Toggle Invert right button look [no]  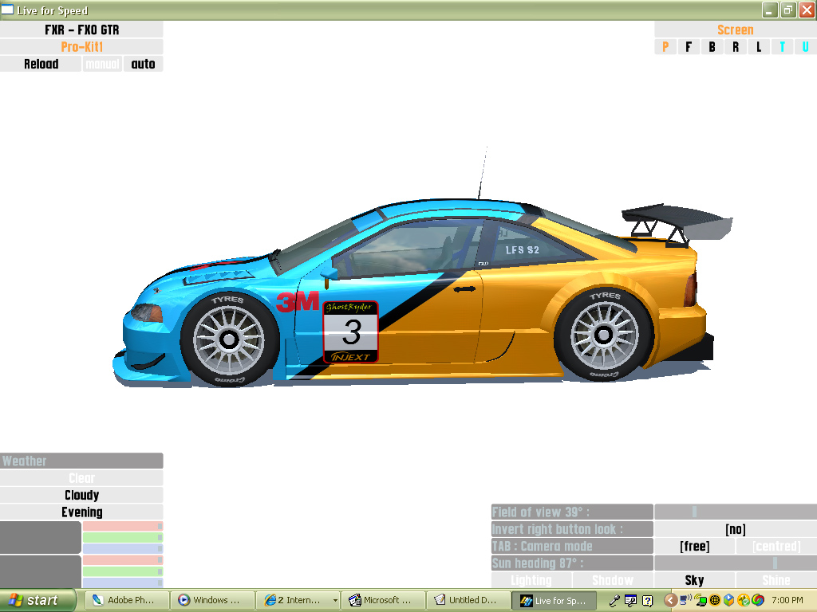[x=736, y=529]
